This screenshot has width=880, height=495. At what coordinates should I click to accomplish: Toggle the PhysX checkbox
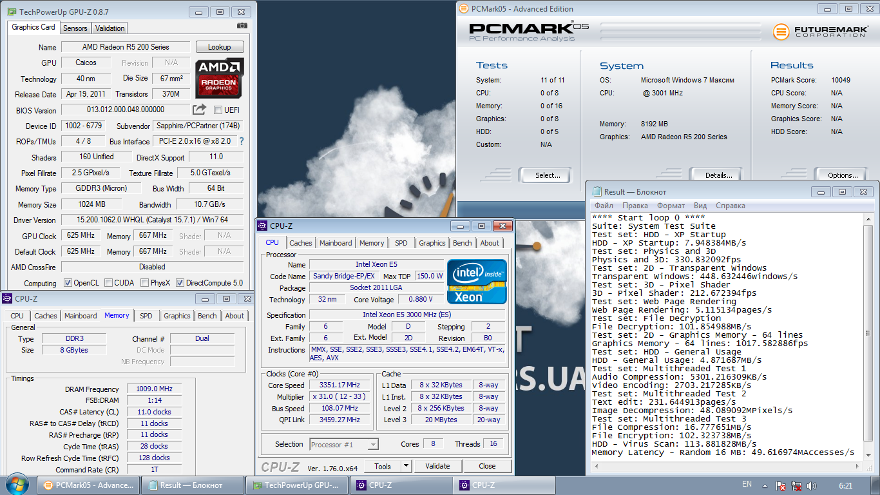coord(146,283)
